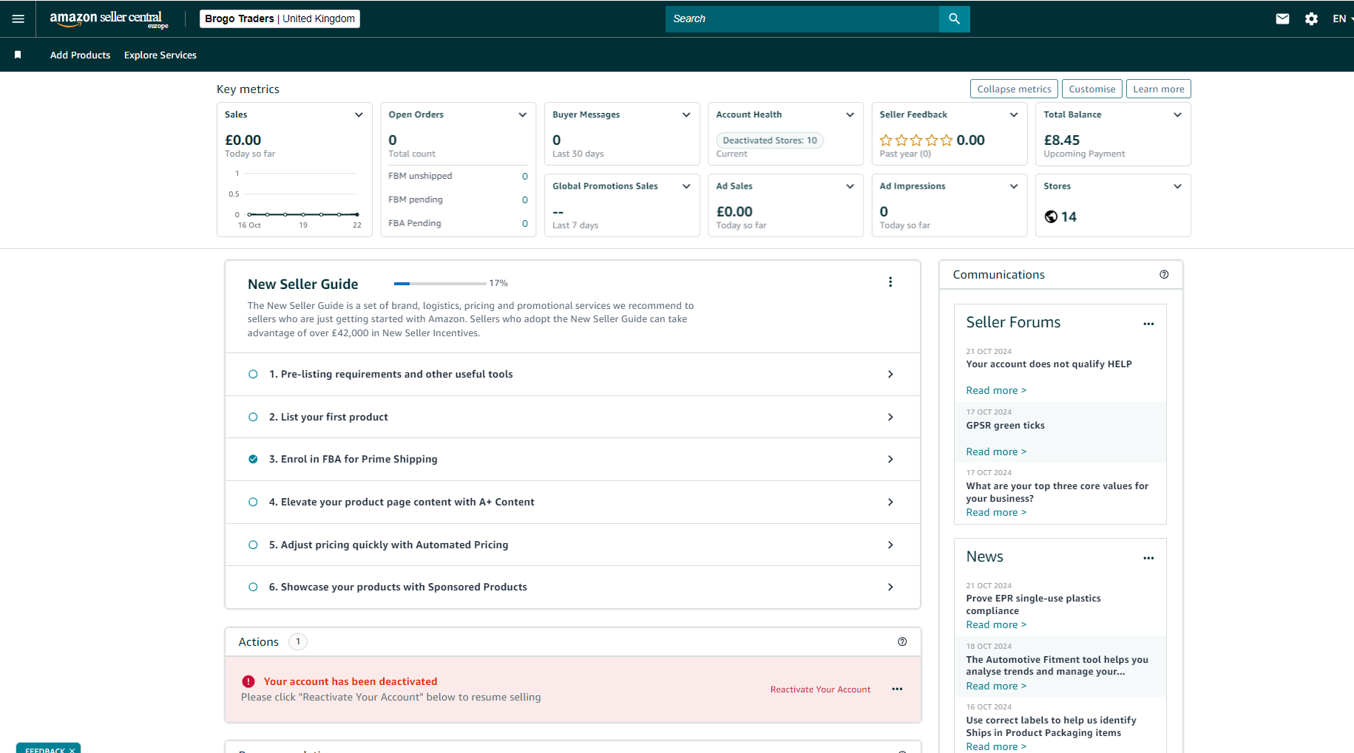
Task: Open News section ellipsis menu
Action: click(1148, 558)
